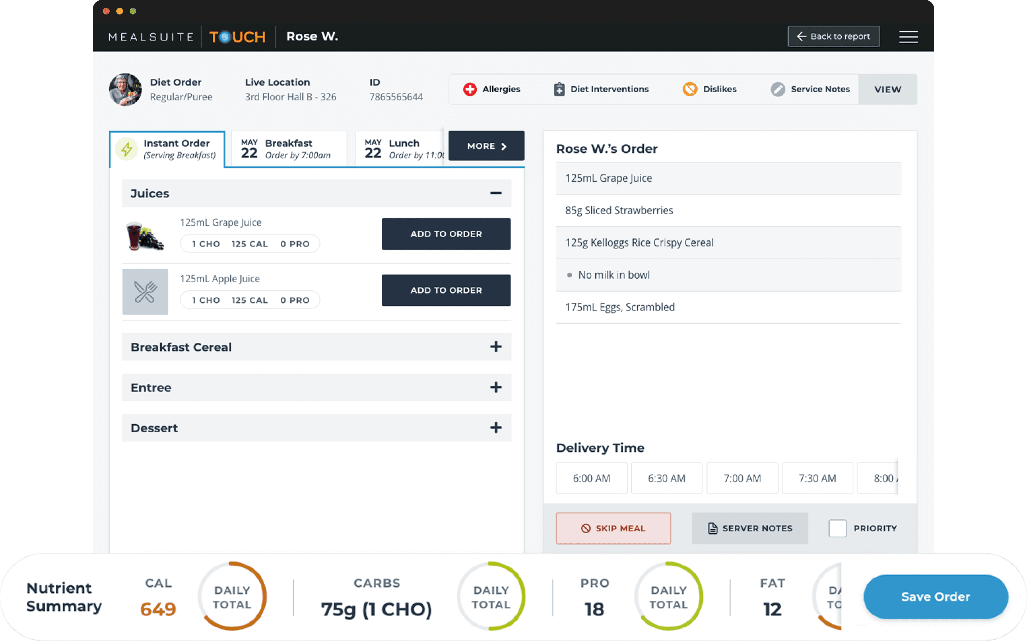Viewport: 1027px width, 641px height.
Task: Click the Apple Juice placeholder utensils icon
Action: (145, 292)
